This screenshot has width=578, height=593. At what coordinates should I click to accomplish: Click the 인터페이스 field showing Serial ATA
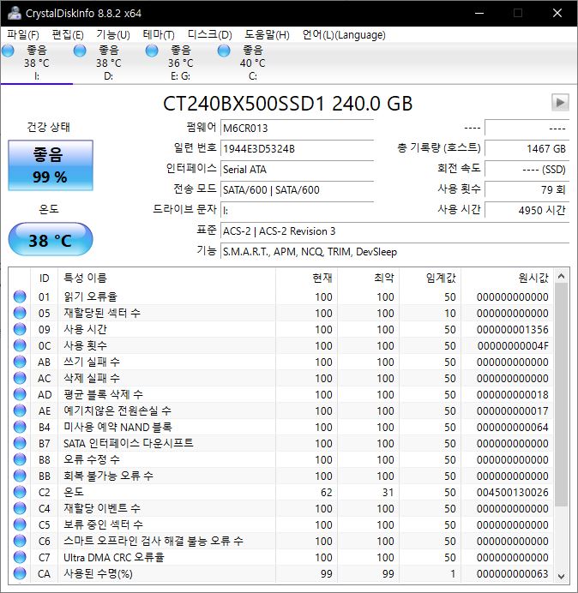297,169
